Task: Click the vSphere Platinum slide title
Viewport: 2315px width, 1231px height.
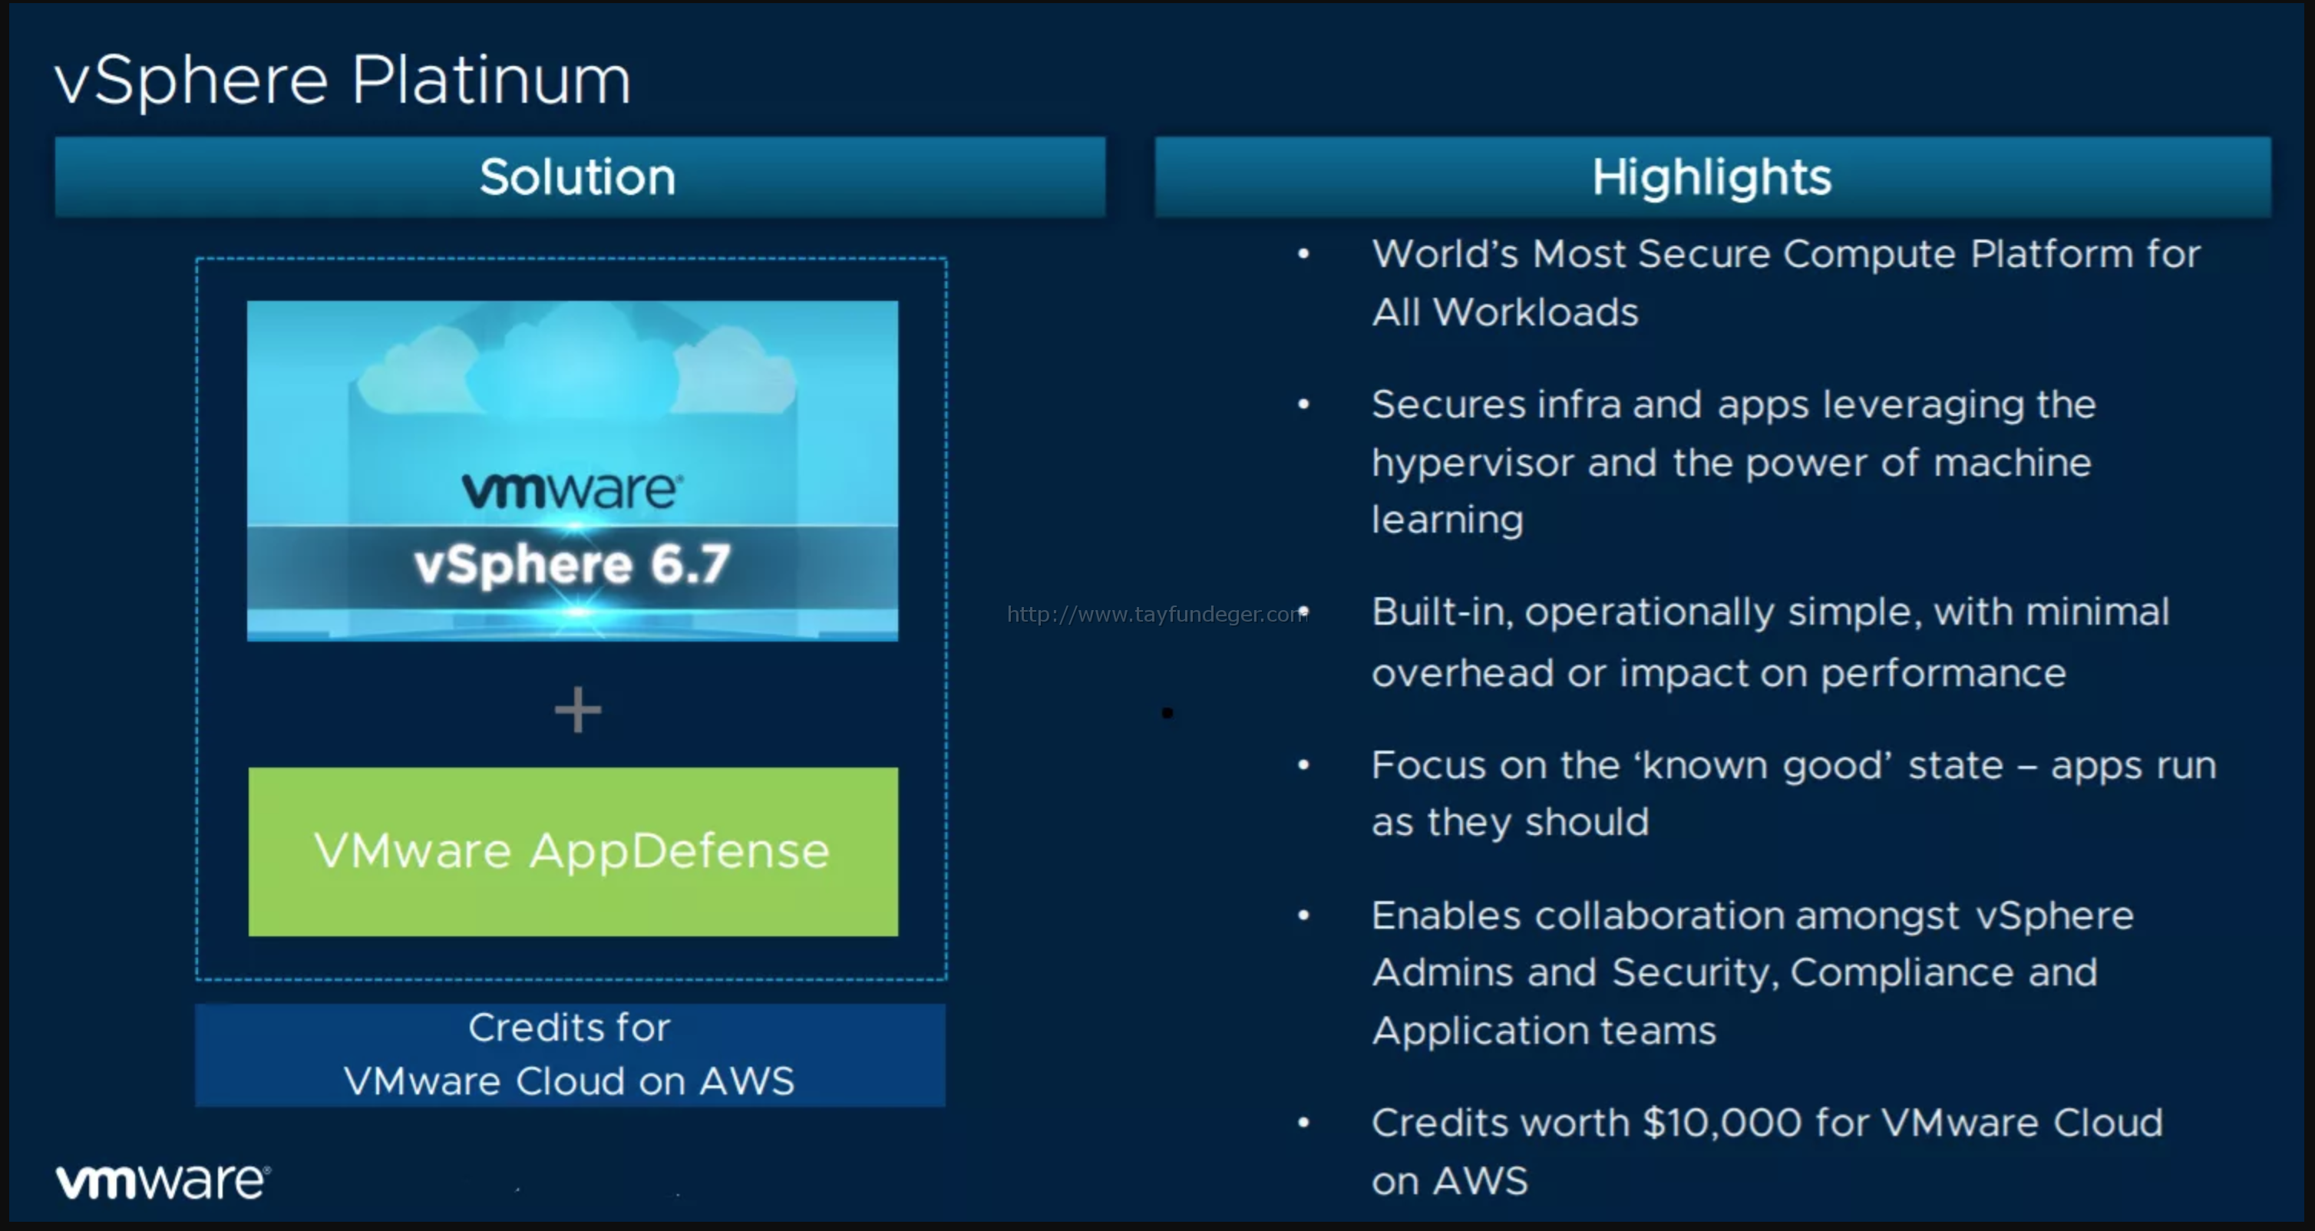Action: point(342,81)
